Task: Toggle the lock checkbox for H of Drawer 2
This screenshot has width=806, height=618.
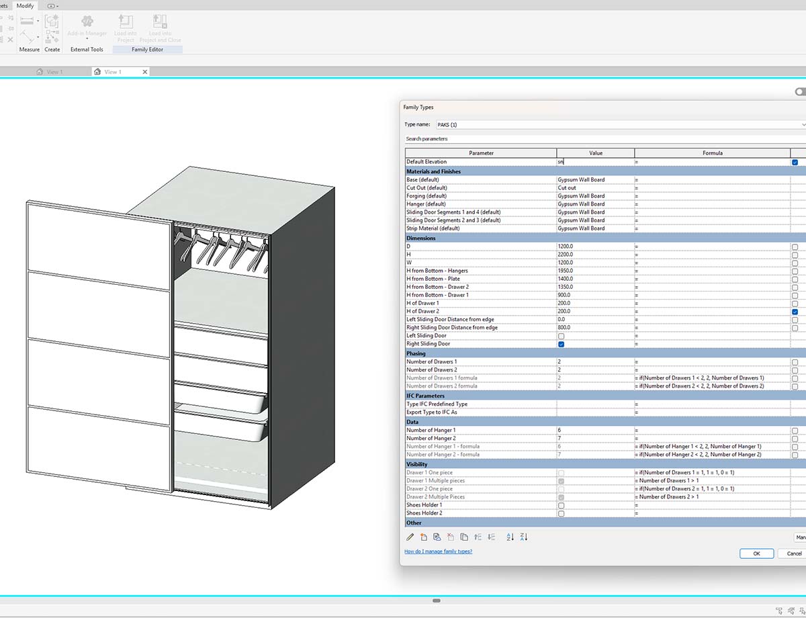Action: click(x=795, y=312)
